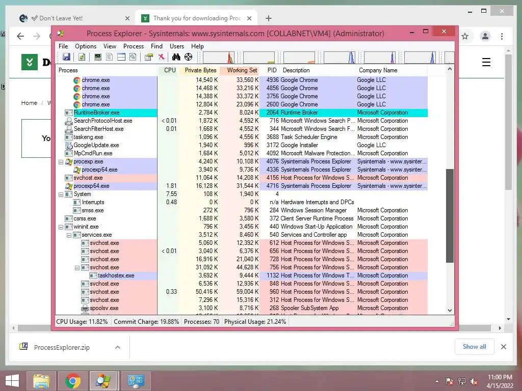Click the CPU usage mini graph in toolbar
Viewport: 522px width, 391px height.
(218, 57)
